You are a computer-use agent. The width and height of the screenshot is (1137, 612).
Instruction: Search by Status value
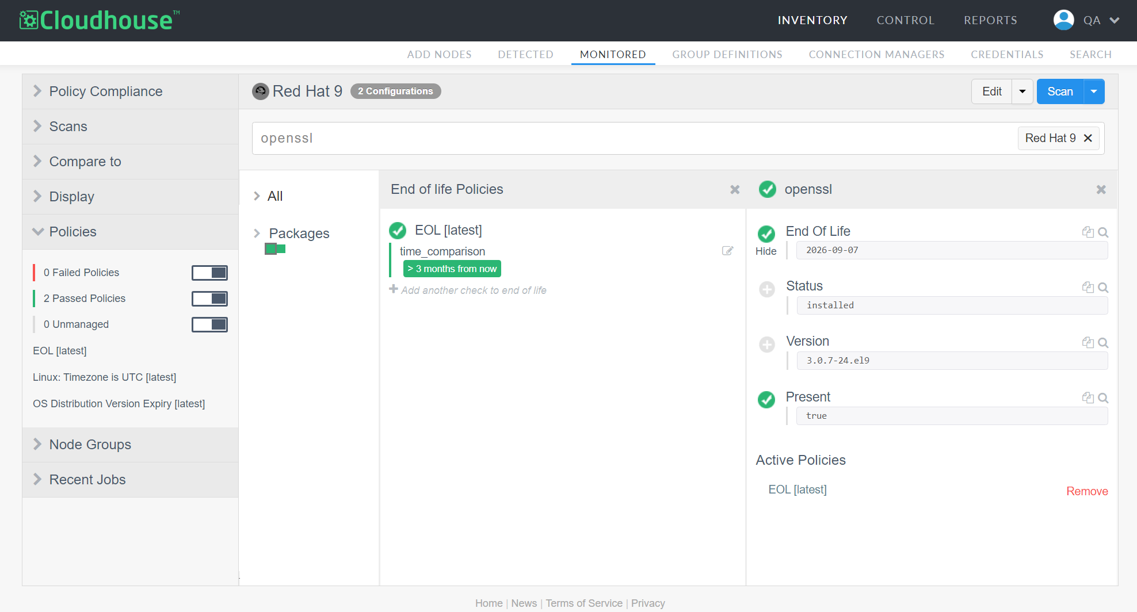[1103, 288]
